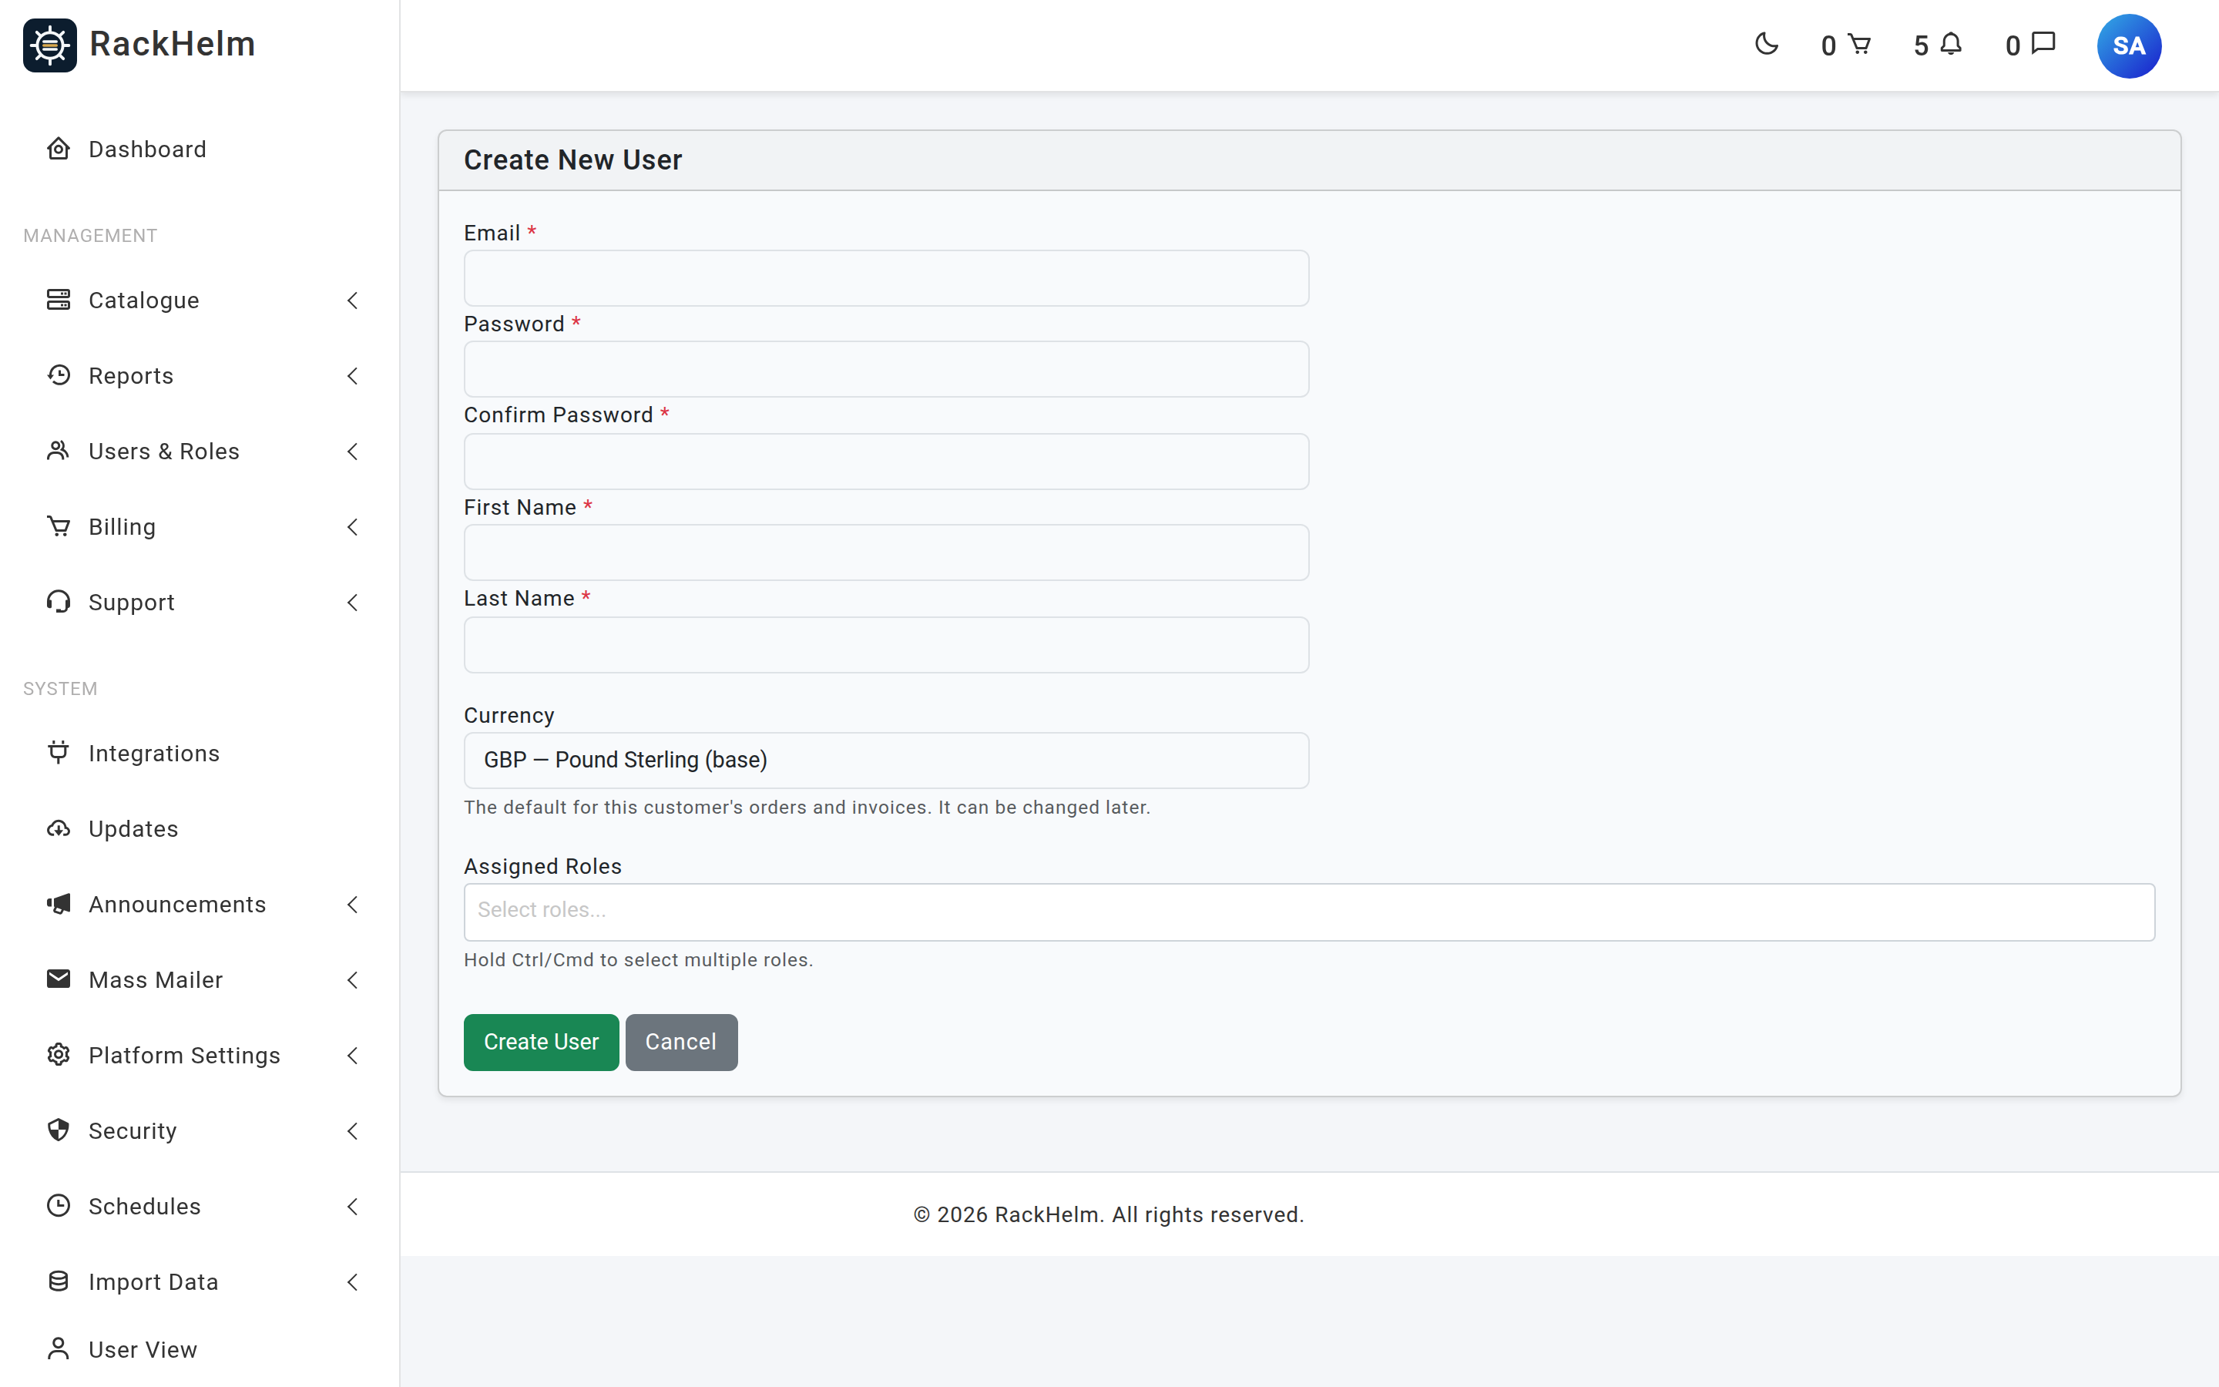
Task: Expand the Security menu chevron
Action: point(352,1130)
